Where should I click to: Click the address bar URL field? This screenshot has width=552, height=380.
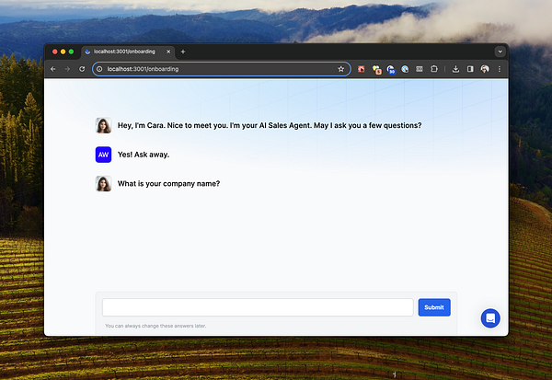222,69
